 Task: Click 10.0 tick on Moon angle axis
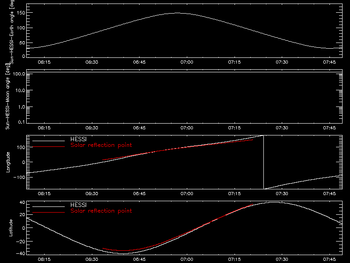[20, 90]
